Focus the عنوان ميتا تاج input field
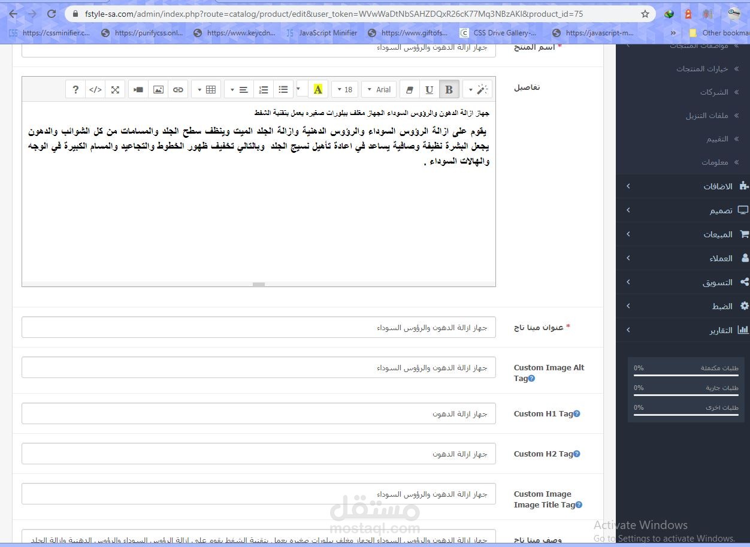The image size is (750, 547). pyautogui.click(x=259, y=327)
